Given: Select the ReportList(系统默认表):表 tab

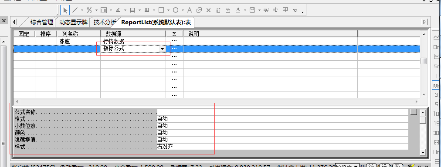Looking at the screenshot, I should pyautogui.click(x=156, y=23).
